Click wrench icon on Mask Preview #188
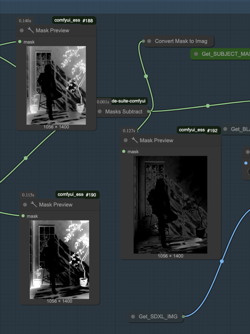The image size is (250, 334). (x=31, y=30)
